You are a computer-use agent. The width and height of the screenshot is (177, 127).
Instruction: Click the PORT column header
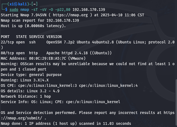[x=5, y=37]
